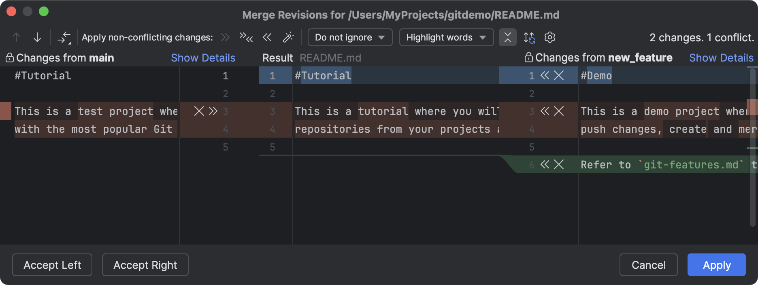Screen dimensions: 758x285
Task: Apply all non-conflicting changes from both sides
Action: point(246,38)
